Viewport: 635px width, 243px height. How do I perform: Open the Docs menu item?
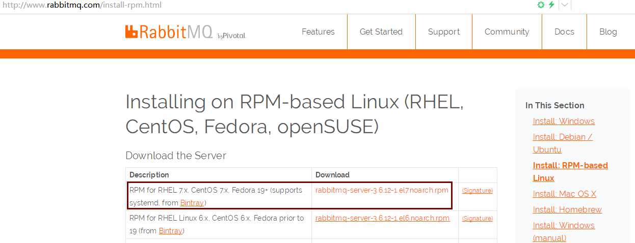(x=564, y=32)
